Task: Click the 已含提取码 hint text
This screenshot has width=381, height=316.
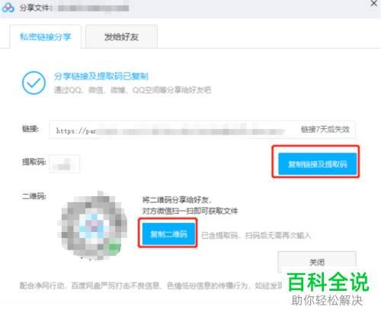Action: click(x=256, y=236)
